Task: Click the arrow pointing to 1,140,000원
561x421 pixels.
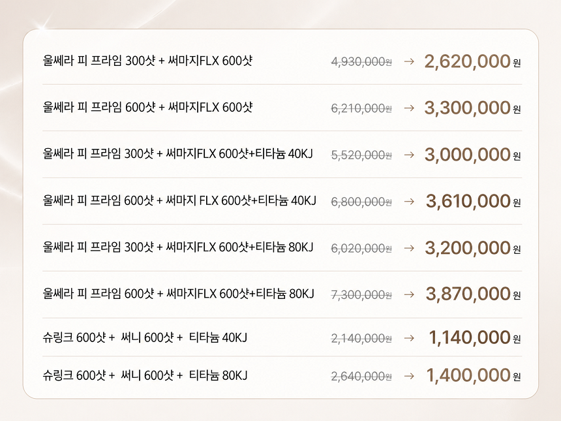Action: pos(409,337)
